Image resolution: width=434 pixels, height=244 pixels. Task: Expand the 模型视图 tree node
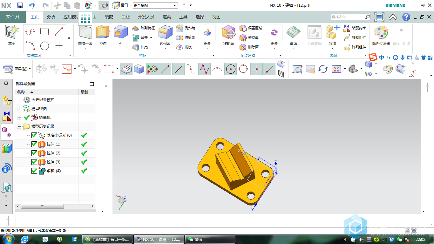pyautogui.click(x=19, y=109)
